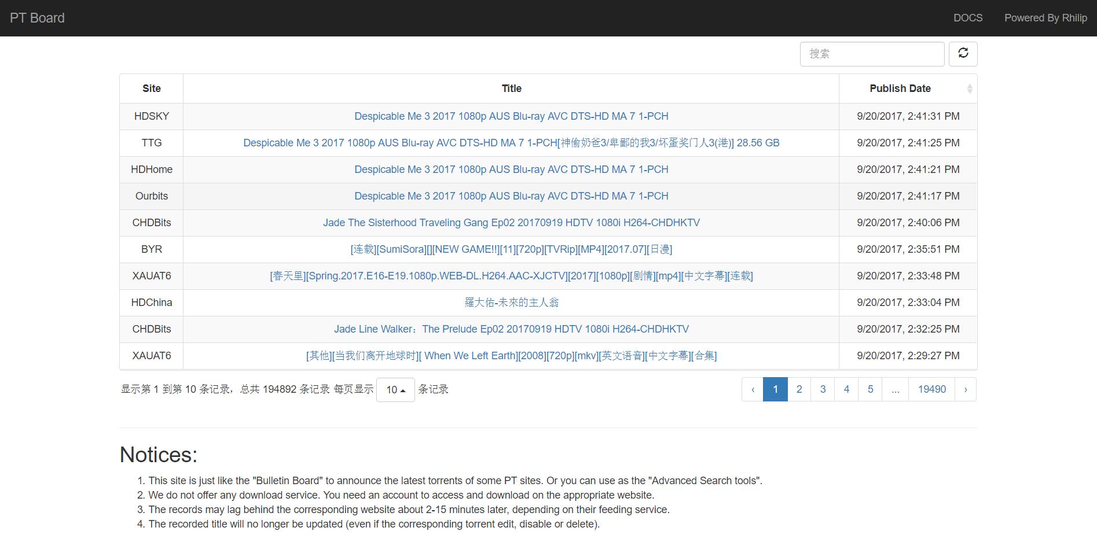Viewport: 1097px width, 542px height.
Task: Click the 2:33:04 PM date cell
Action: (x=908, y=303)
